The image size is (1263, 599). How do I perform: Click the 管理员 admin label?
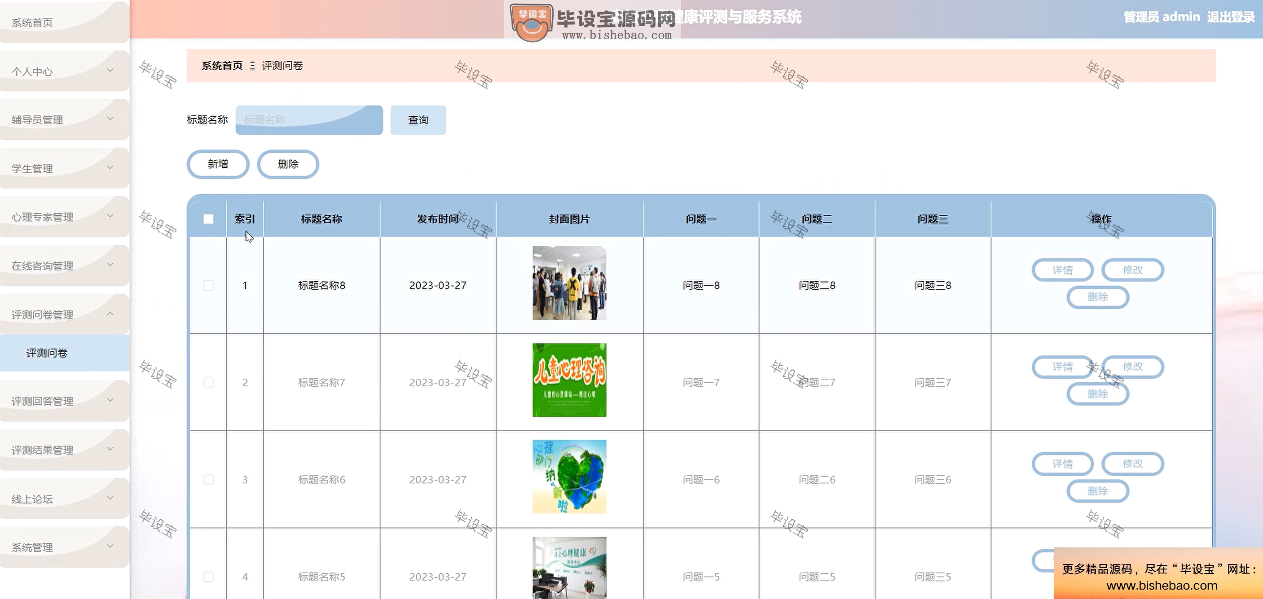1162,17
